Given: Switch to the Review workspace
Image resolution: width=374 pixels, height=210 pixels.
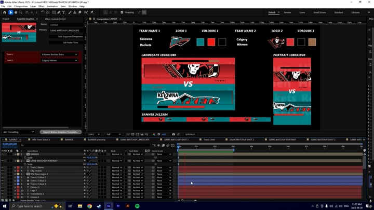Looking at the screenshot, I should pyautogui.click(x=287, y=12).
